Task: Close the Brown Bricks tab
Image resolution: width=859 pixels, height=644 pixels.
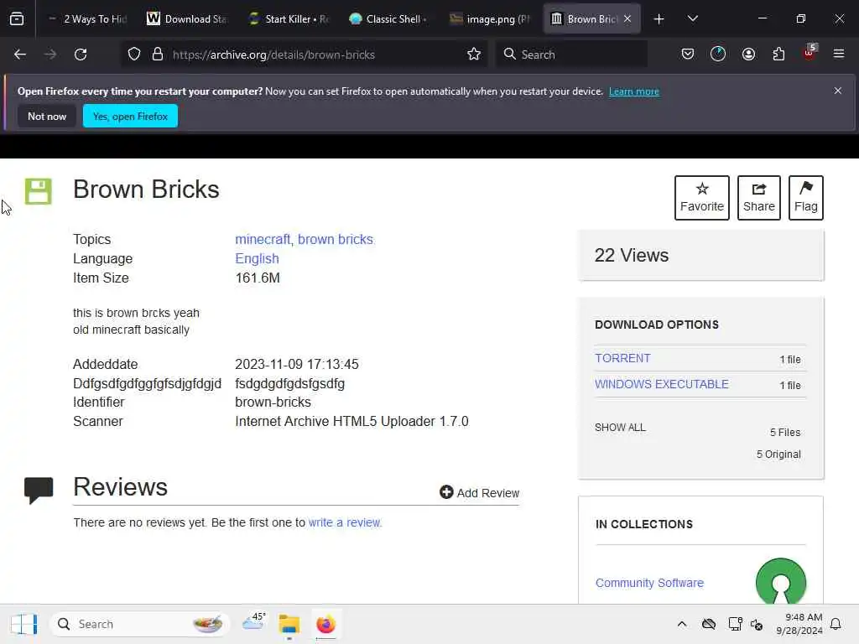Action: (627, 19)
